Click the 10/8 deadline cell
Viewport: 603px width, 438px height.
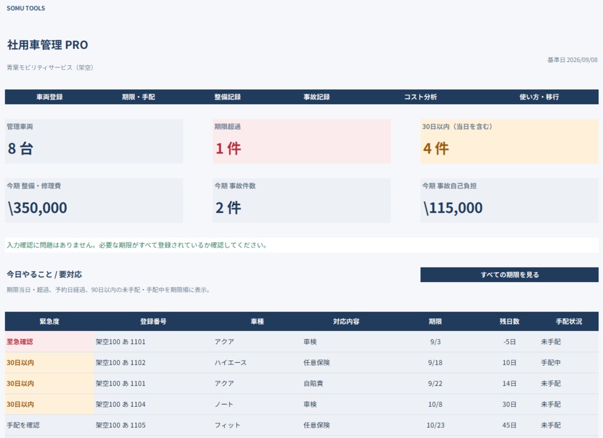click(435, 404)
